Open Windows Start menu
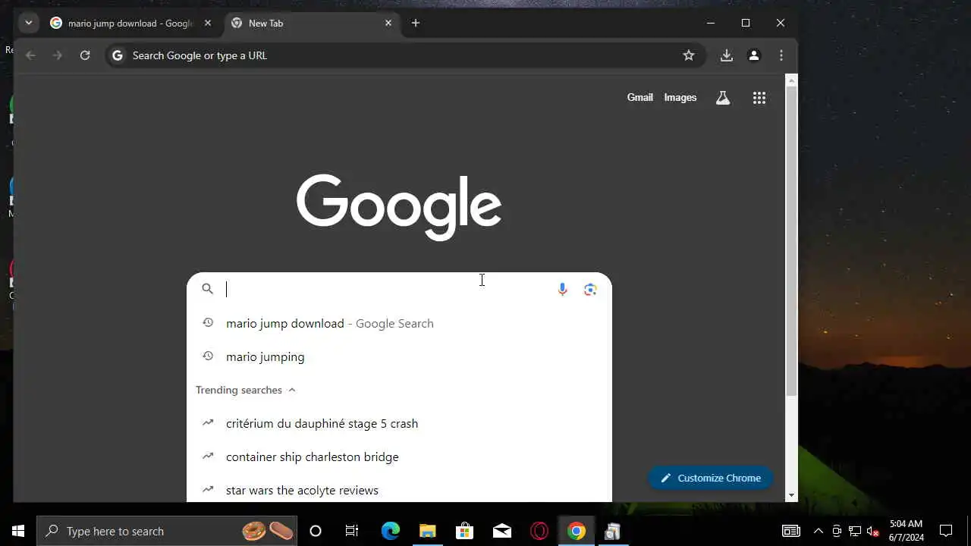 click(x=18, y=531)
